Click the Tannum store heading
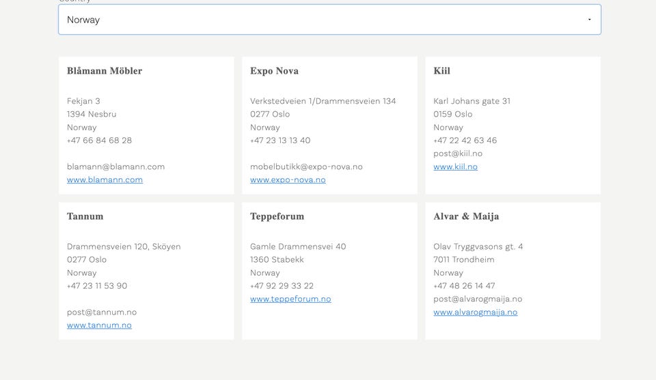 [x=85, y=216]
